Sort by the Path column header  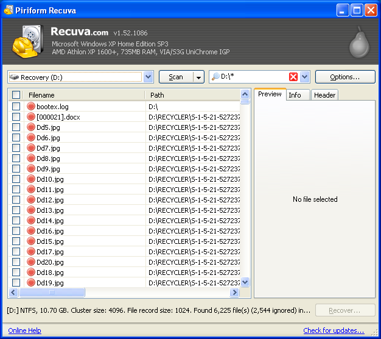click(x=192, y=95)
